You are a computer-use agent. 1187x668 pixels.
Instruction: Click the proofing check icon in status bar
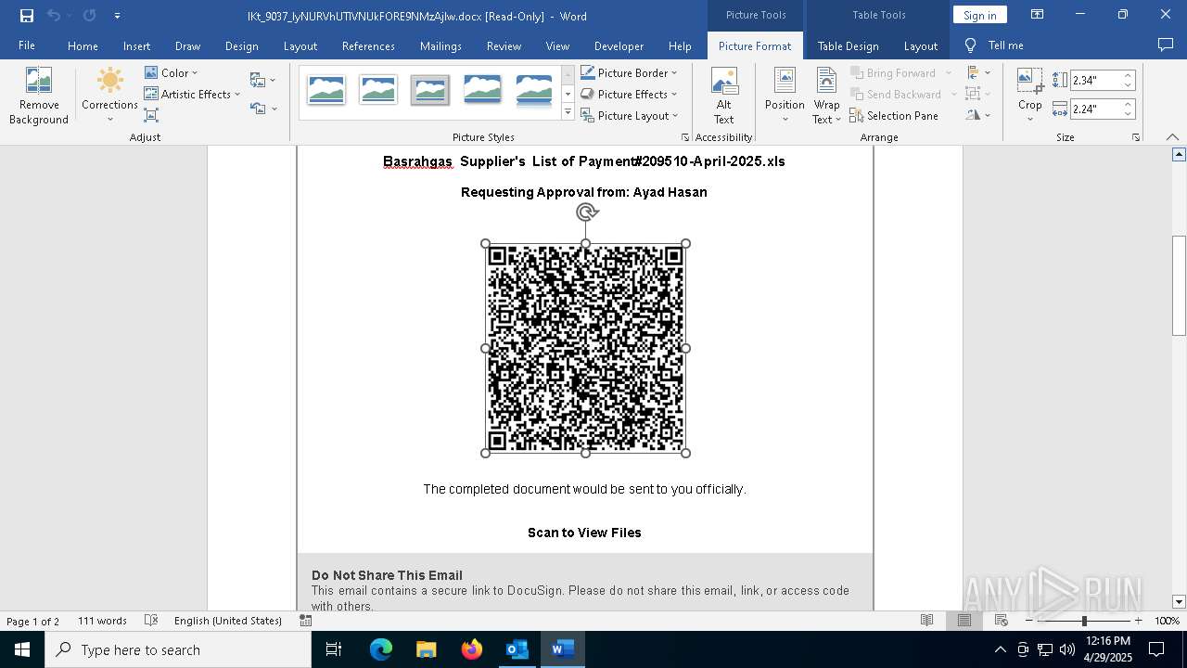pyautogui.click(x=151, y=621)
